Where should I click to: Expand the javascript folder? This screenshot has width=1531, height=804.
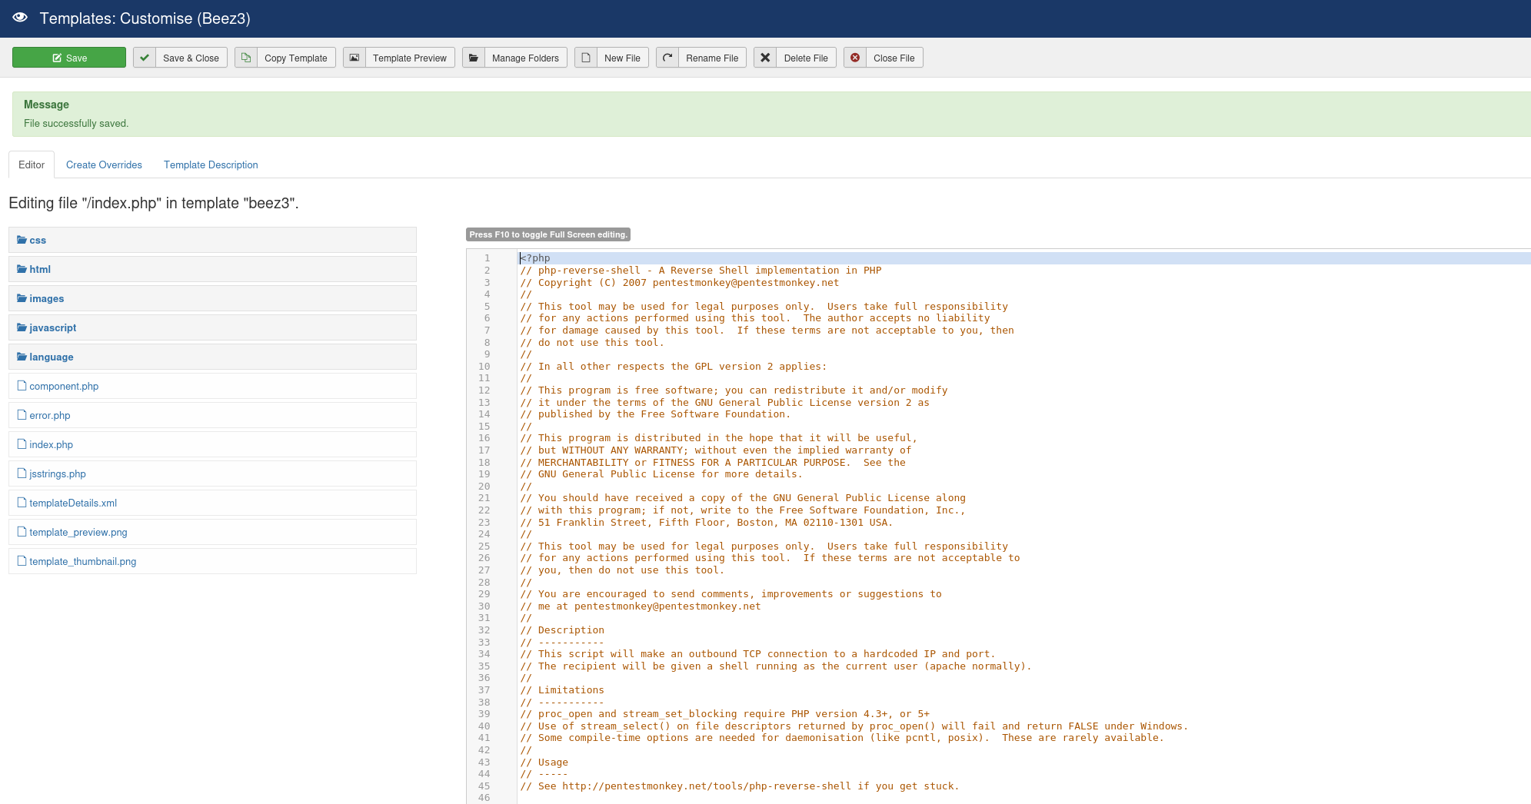(x=212, y=327)
